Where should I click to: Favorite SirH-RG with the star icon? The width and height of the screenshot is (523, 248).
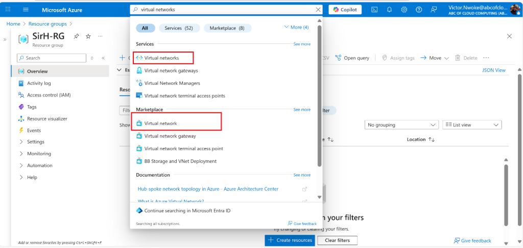pos(88,36)
